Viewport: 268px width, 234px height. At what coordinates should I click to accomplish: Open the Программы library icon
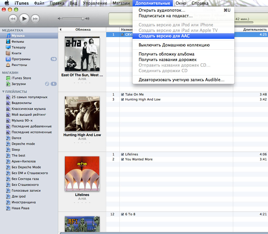point(8,59)
